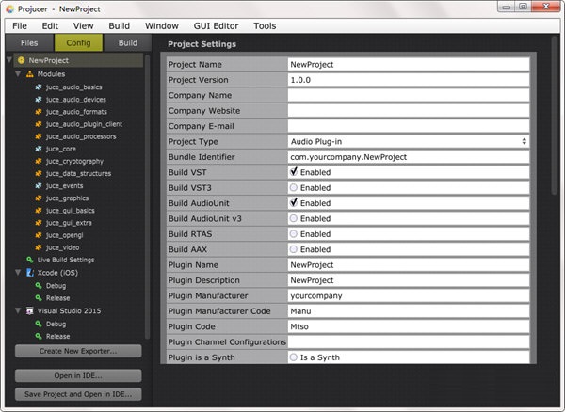Enable Build RTAS option
This screenshot has height=412, width=565.
(294, 234)
